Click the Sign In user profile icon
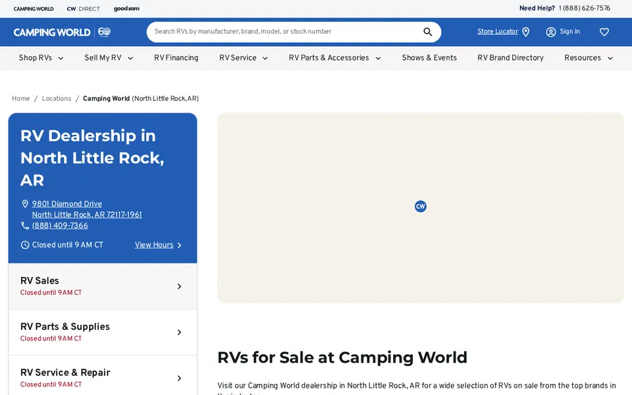The height and width of the screenshot is (395, 632). 550,32
